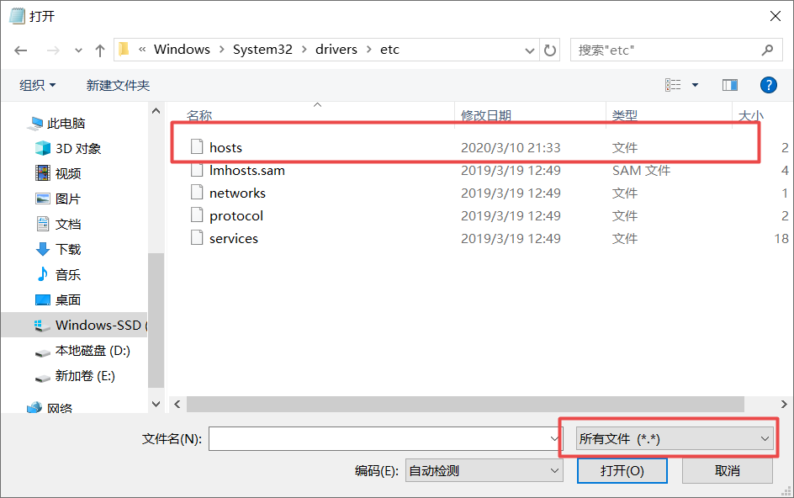Expand the view options dropdown arrow

coord(696,85)
